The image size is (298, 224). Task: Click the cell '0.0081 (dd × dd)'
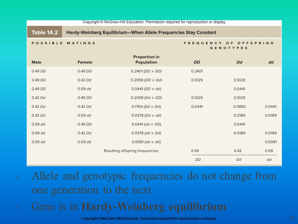146,142
